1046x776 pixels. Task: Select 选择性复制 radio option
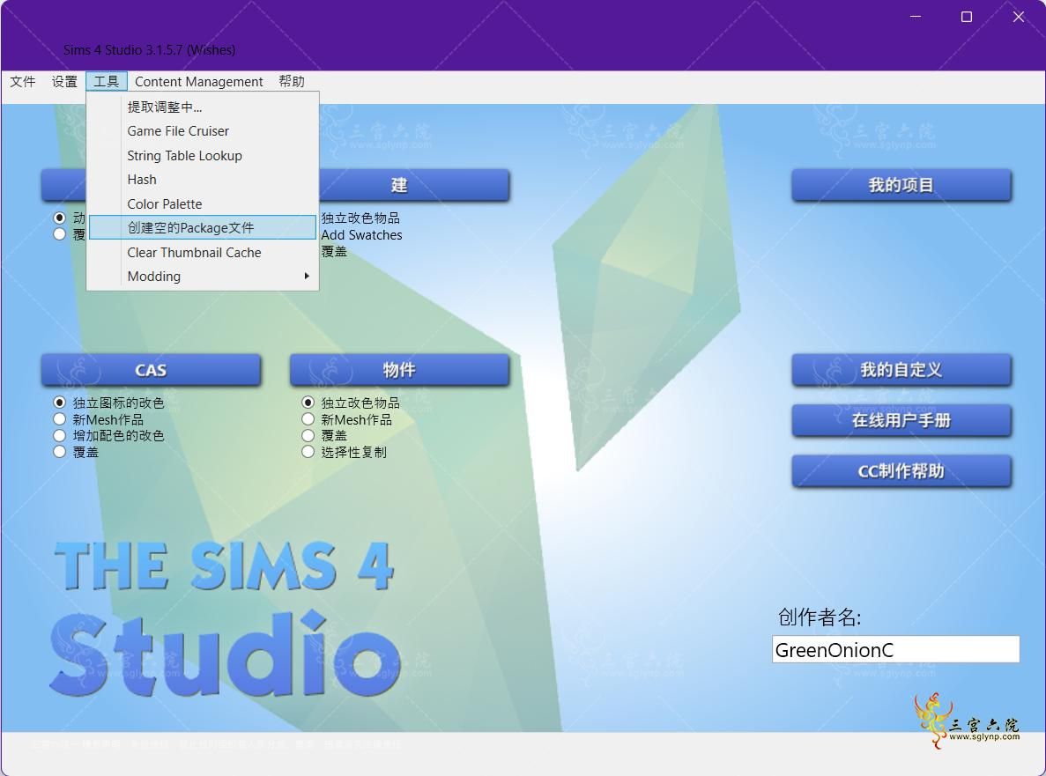pyautogui.click(x=308, y=452)
